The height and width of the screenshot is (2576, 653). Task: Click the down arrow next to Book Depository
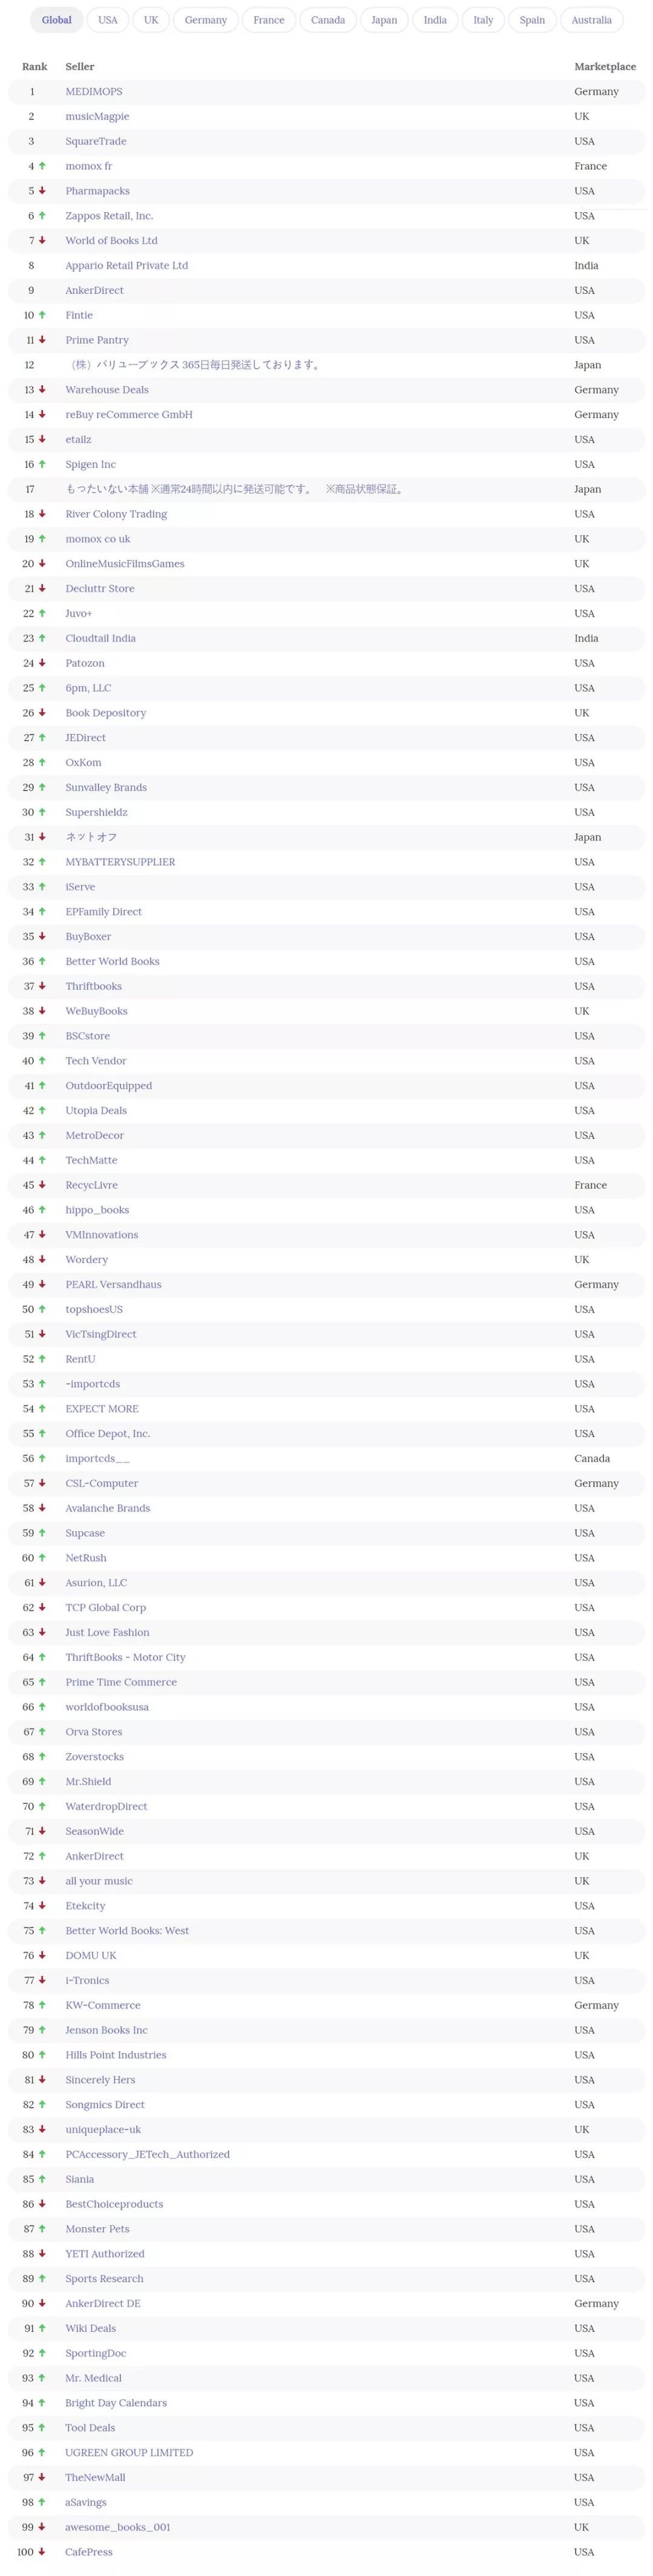pyautogui.click(x=42, y=713)
